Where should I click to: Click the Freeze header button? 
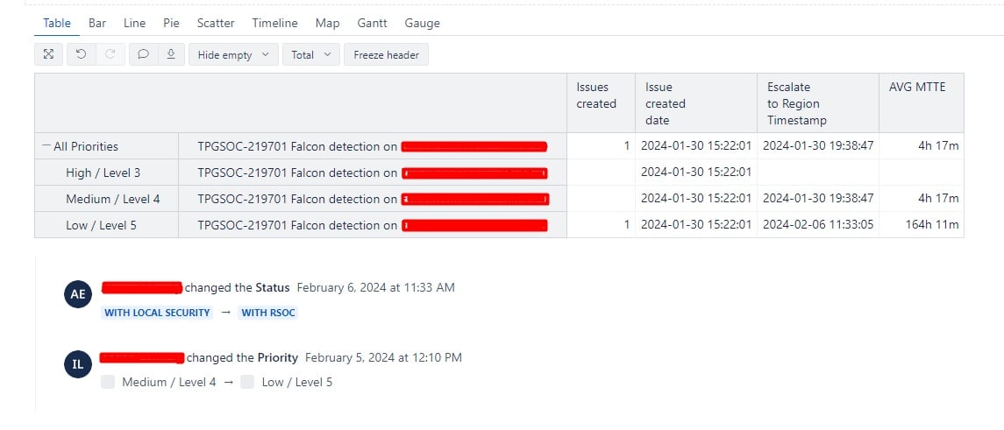click(x=386, y=54)
